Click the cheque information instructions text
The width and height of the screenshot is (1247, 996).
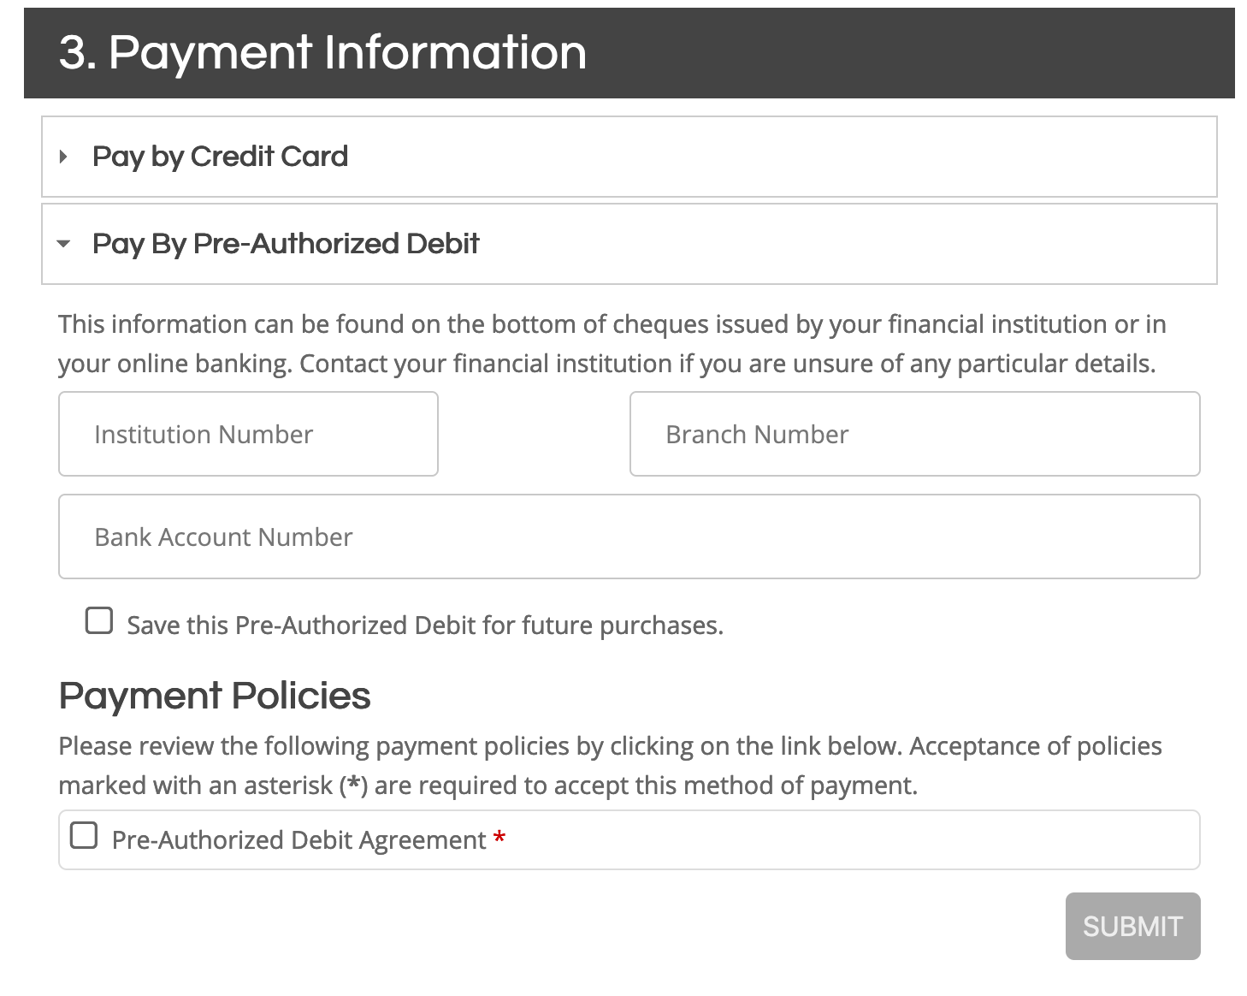coord(612,343)
